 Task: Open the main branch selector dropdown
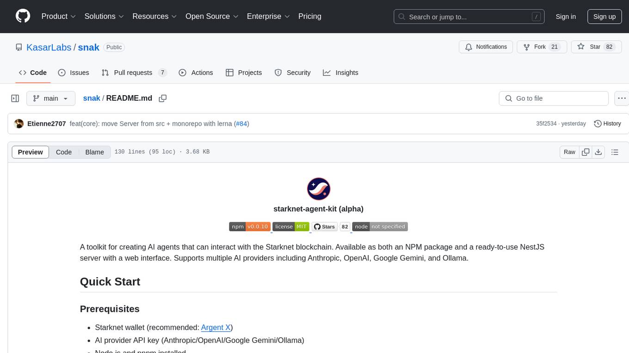[x=51, y=98]
